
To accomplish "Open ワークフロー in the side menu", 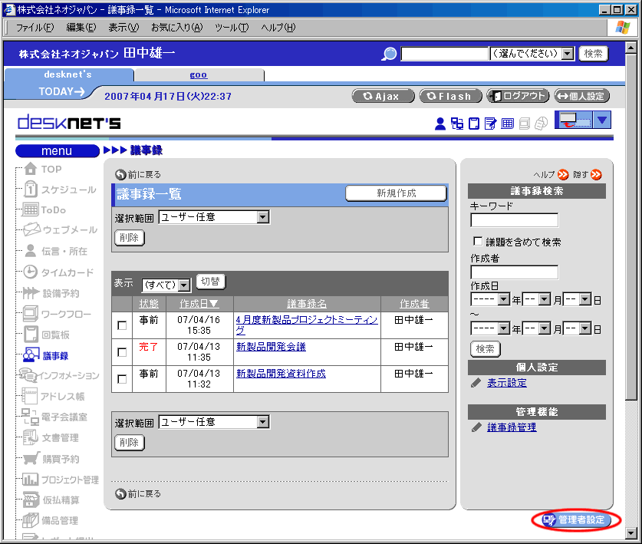I will pyautogui.click(x=57, y=314).
